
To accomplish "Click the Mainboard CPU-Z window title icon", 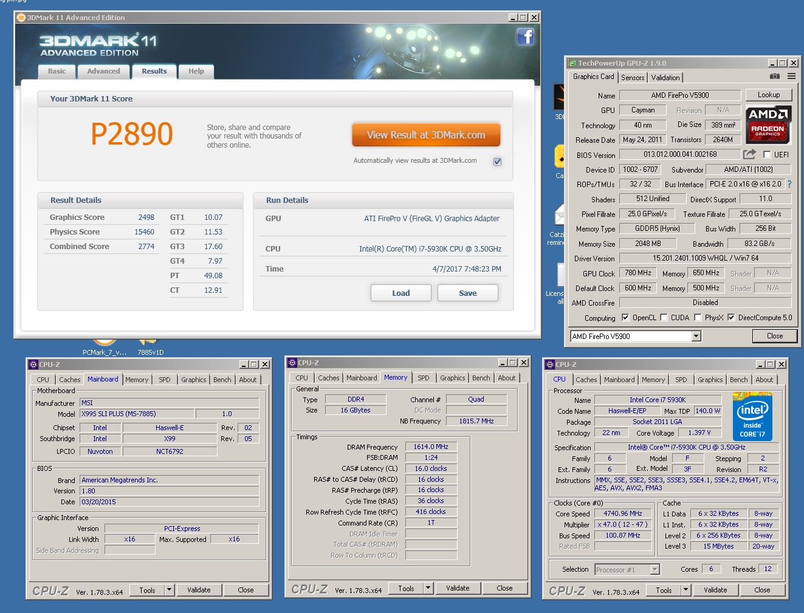I will point(33,365).
